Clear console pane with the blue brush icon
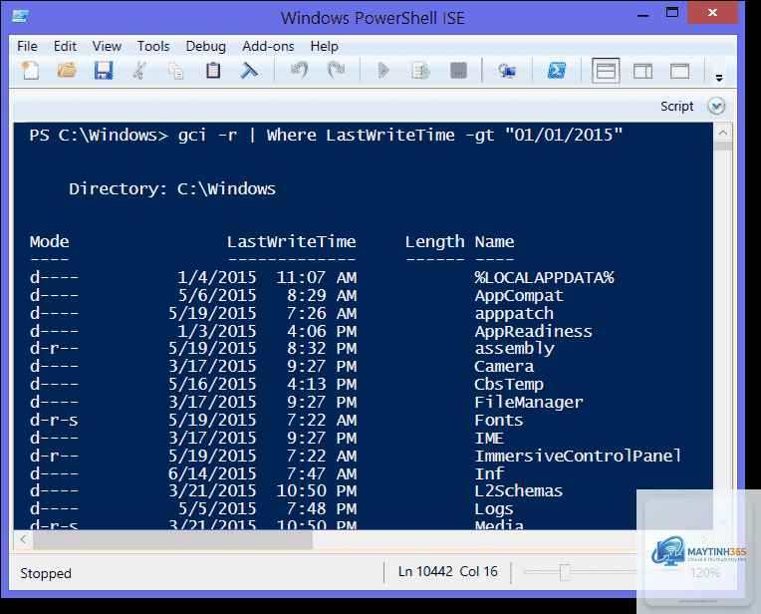 [x=249, y=71]
